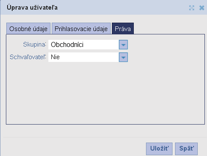Close the Úprava užívateľa dialog
Image resolution: width=207 pixels, height=156 pixels.
pyautogui.click(x=202, y=8)
